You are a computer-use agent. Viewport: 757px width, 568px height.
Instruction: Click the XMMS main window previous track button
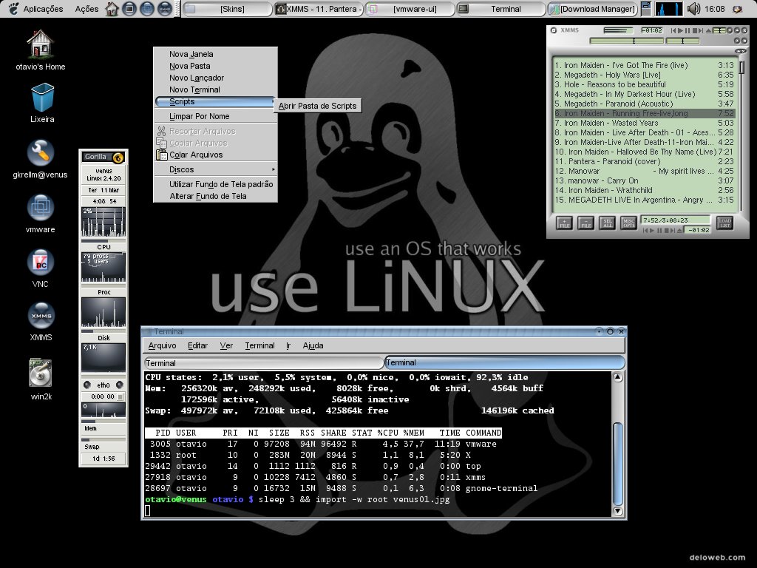(673, 30)
